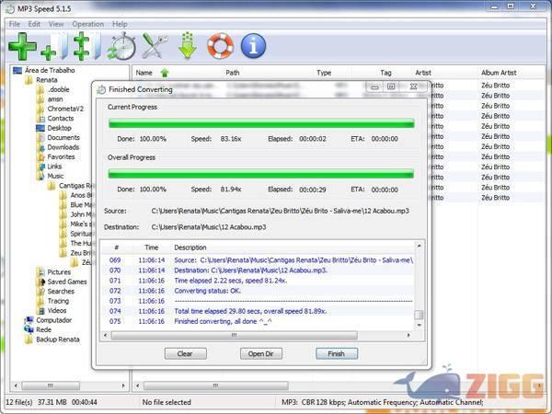
Task: Select log row 070 Destination
Action: click(258, 270)
